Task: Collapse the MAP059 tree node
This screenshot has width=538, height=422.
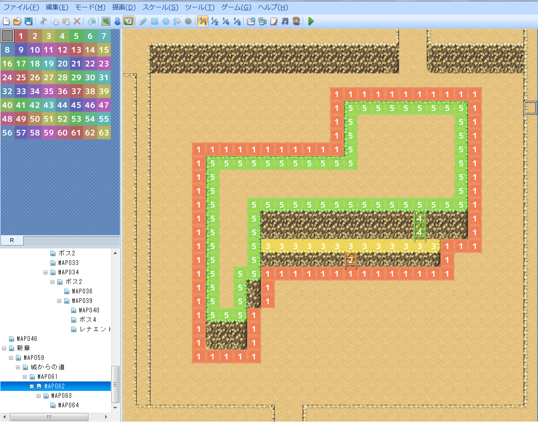Action: (11, 358)
